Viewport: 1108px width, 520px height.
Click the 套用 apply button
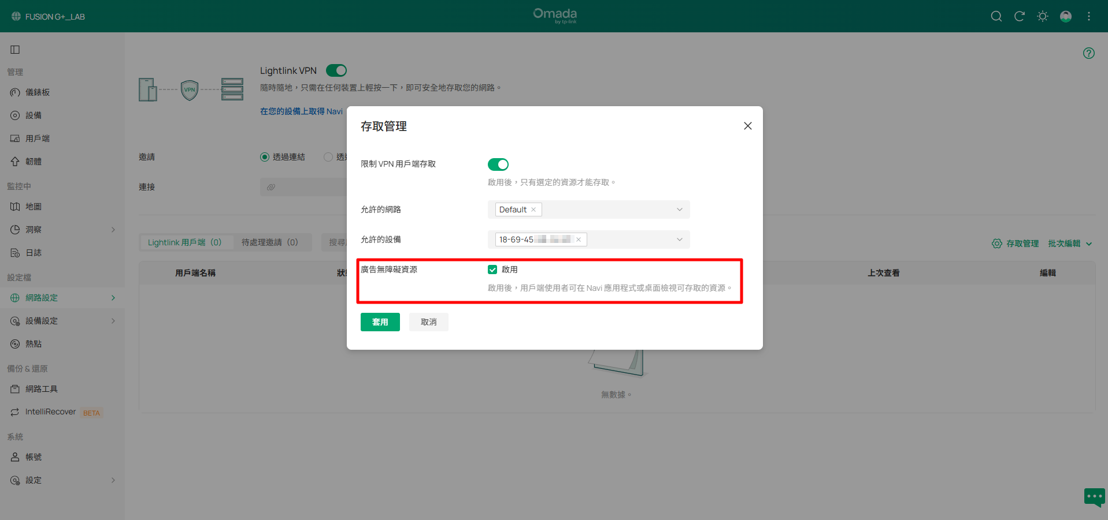(x=380, y=322)
